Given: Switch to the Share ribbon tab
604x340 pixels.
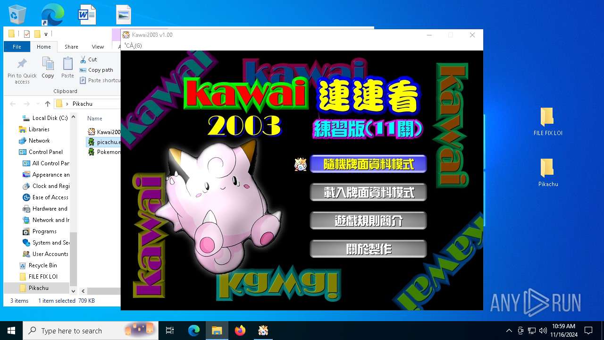Looking at the screenshot, I should tap(71, 47).
